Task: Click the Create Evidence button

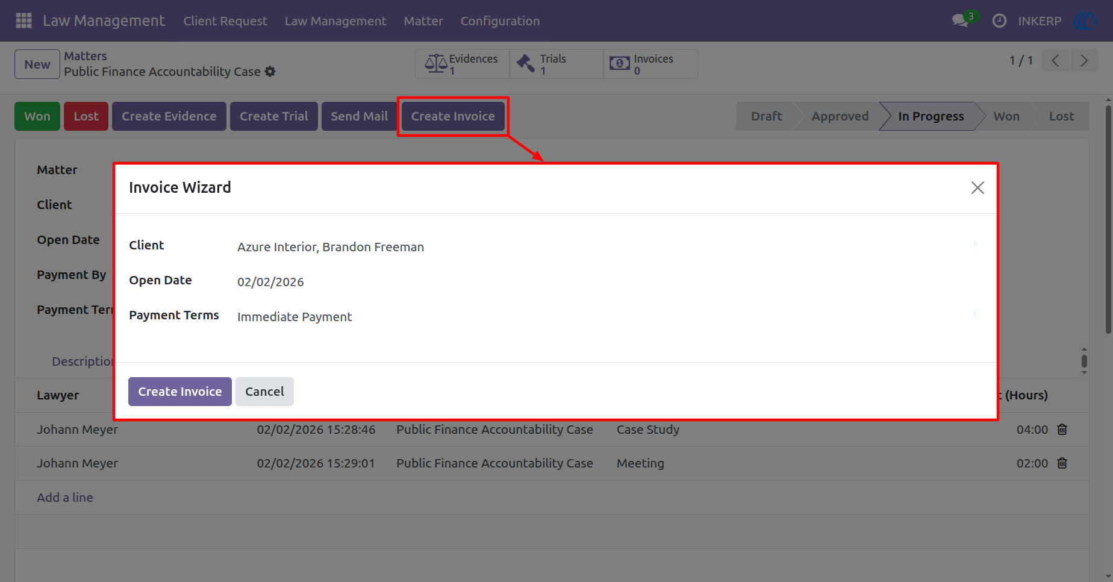Action: [169, 116]
